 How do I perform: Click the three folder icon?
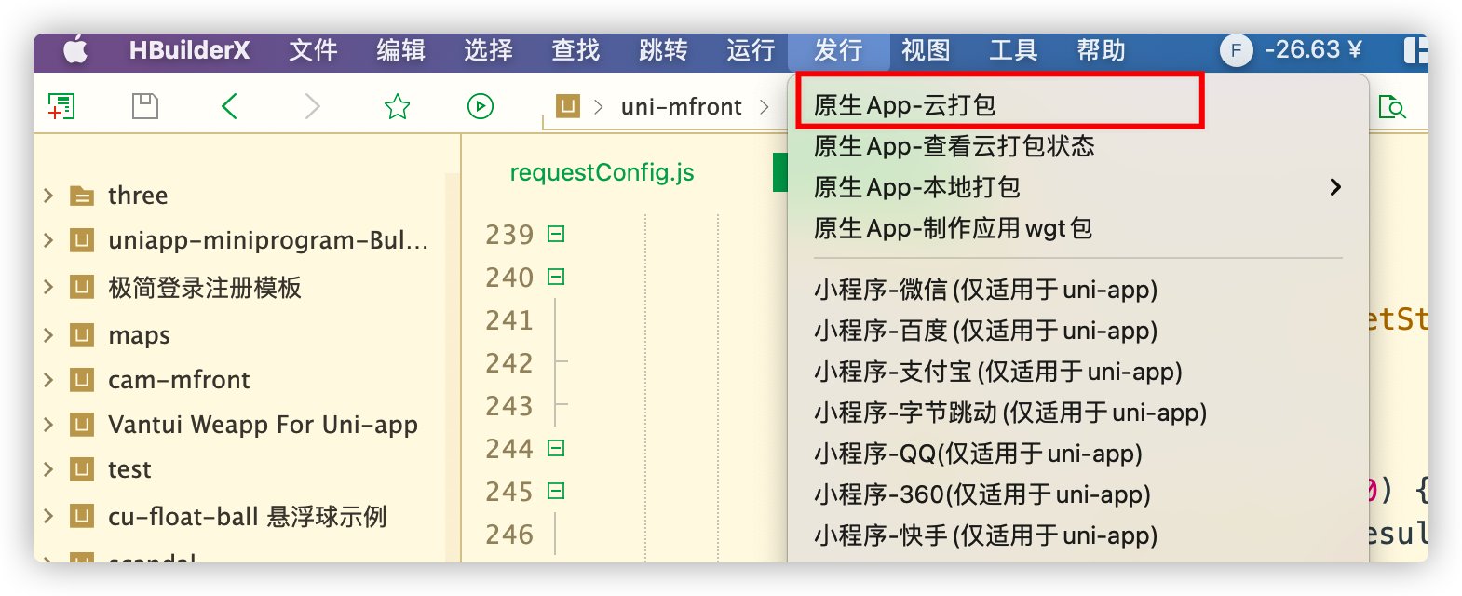click(83, 196)
